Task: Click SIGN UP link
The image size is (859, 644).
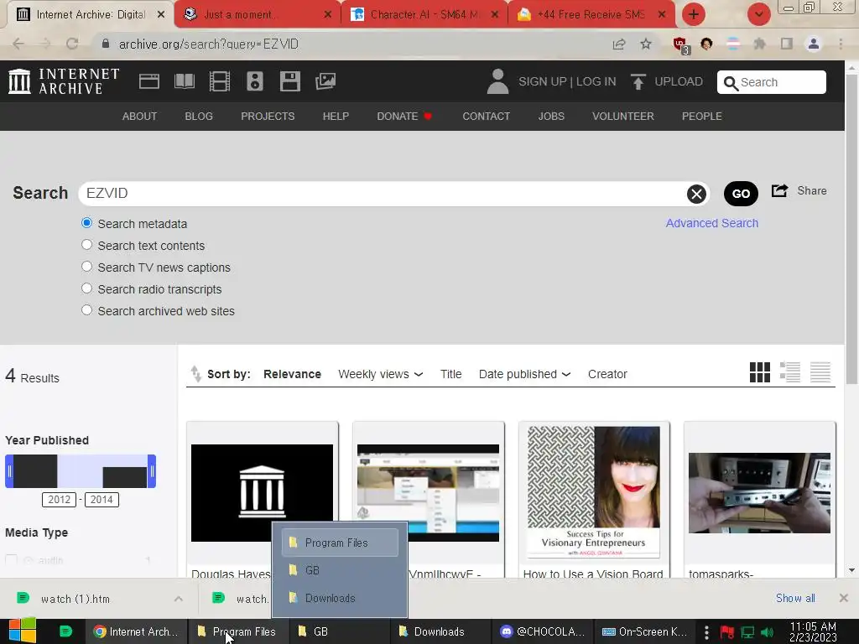Action: tap(543, 81)
